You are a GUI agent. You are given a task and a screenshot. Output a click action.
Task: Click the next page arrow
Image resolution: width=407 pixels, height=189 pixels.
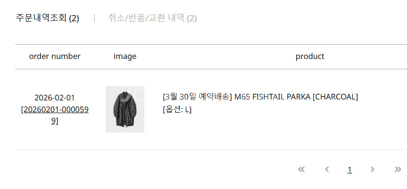(372, 170)
